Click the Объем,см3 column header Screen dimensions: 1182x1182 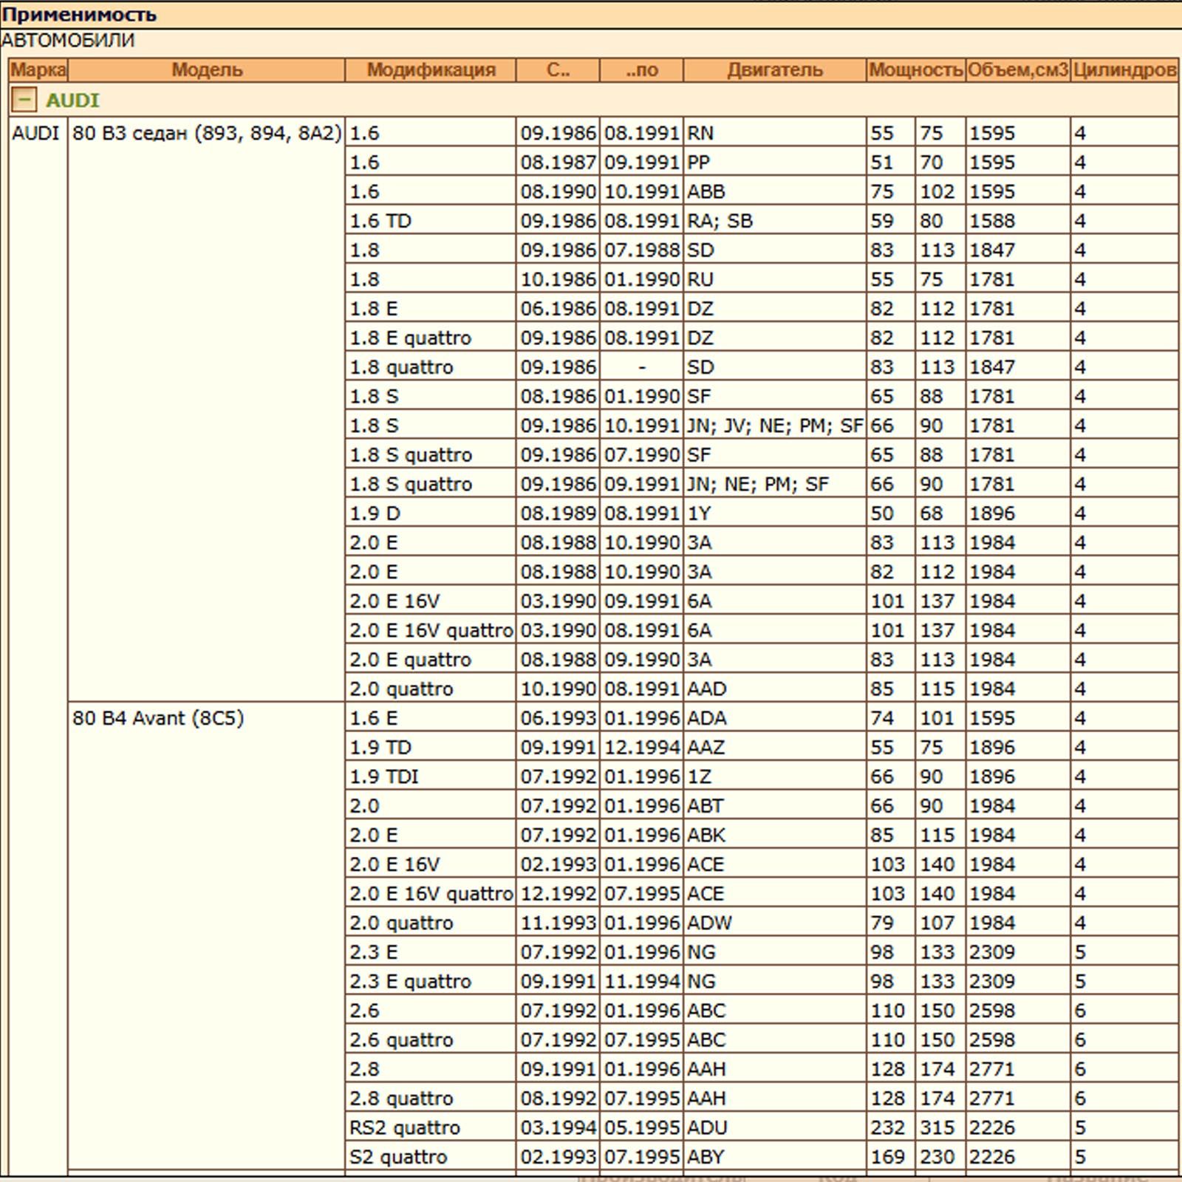1017,70
